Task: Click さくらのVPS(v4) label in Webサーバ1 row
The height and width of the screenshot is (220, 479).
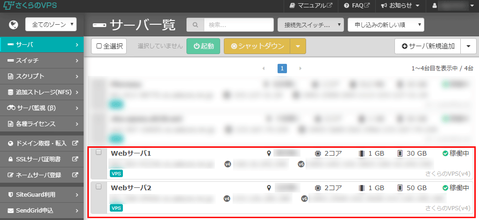Action: point(448,174)
